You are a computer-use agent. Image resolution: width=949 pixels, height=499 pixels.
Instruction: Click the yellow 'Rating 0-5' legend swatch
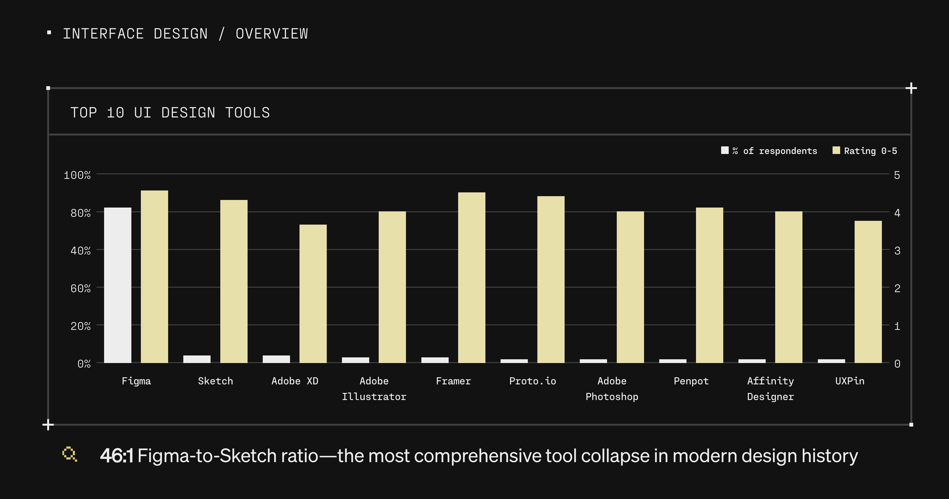[x=836, y=150]
